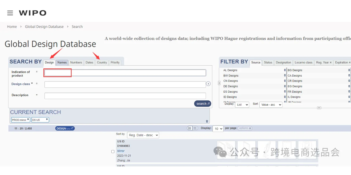Show the Status filter tab
351x175 pixels.
pyautogui.click(x=268, y=63)
